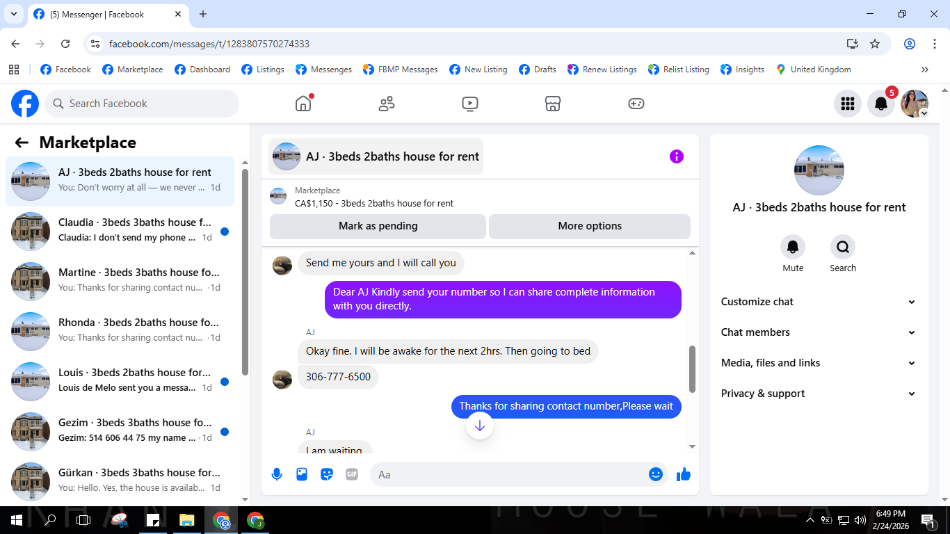The image size is (950, 534).
Task: Open Windows taskbar search
Action: click(50, 520)
